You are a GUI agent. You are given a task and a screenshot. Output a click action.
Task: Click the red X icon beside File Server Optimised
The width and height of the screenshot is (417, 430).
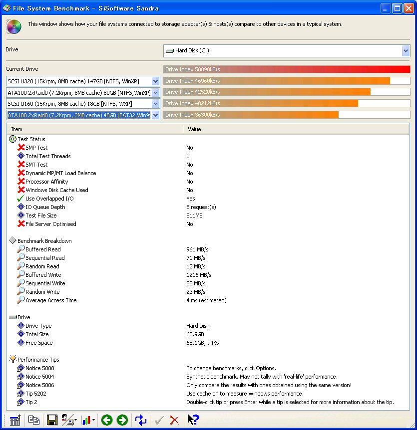(21, 224)
